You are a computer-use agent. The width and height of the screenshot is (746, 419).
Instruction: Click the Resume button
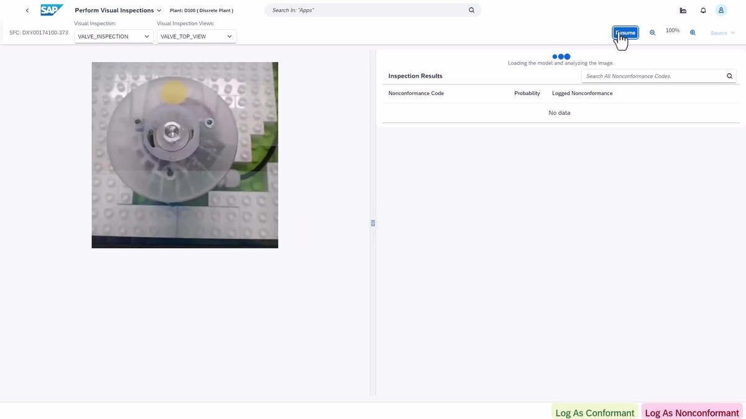coord(625,32)
